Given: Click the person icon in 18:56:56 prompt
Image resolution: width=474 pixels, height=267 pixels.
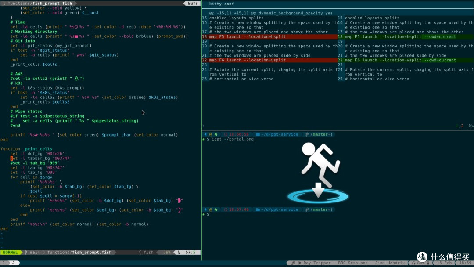Looking at the screenshot, I should [205, 134].
